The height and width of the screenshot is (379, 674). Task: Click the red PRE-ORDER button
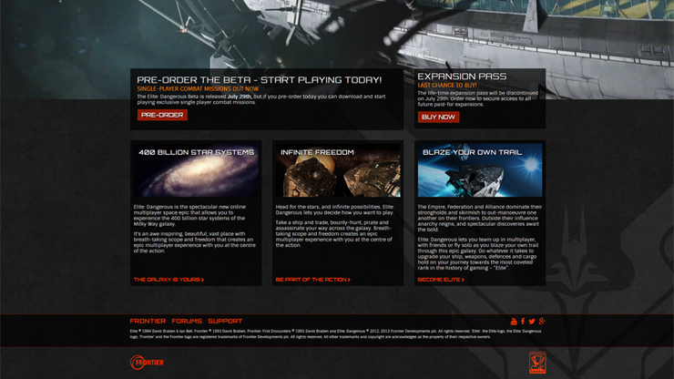click(162, 115)
